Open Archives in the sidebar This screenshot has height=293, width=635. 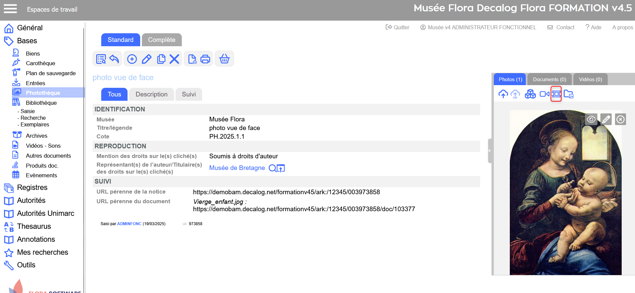pos(36,136)
